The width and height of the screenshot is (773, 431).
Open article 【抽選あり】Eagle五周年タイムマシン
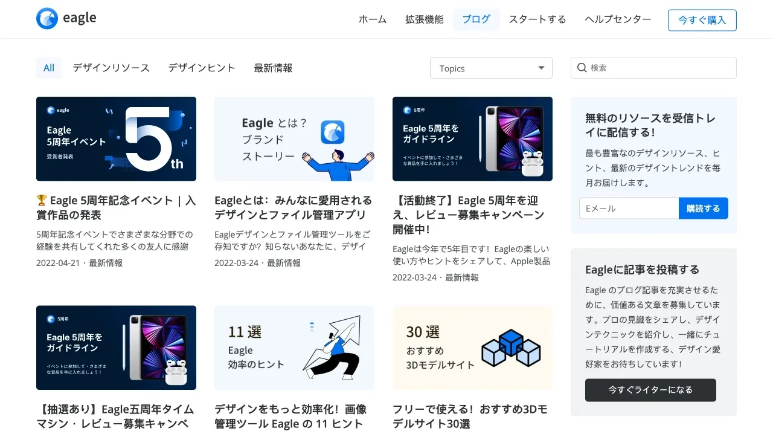coord(116,416)
